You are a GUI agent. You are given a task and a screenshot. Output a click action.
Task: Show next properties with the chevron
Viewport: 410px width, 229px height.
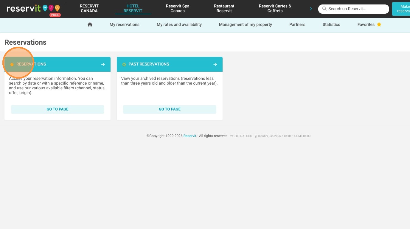(311, 9)
